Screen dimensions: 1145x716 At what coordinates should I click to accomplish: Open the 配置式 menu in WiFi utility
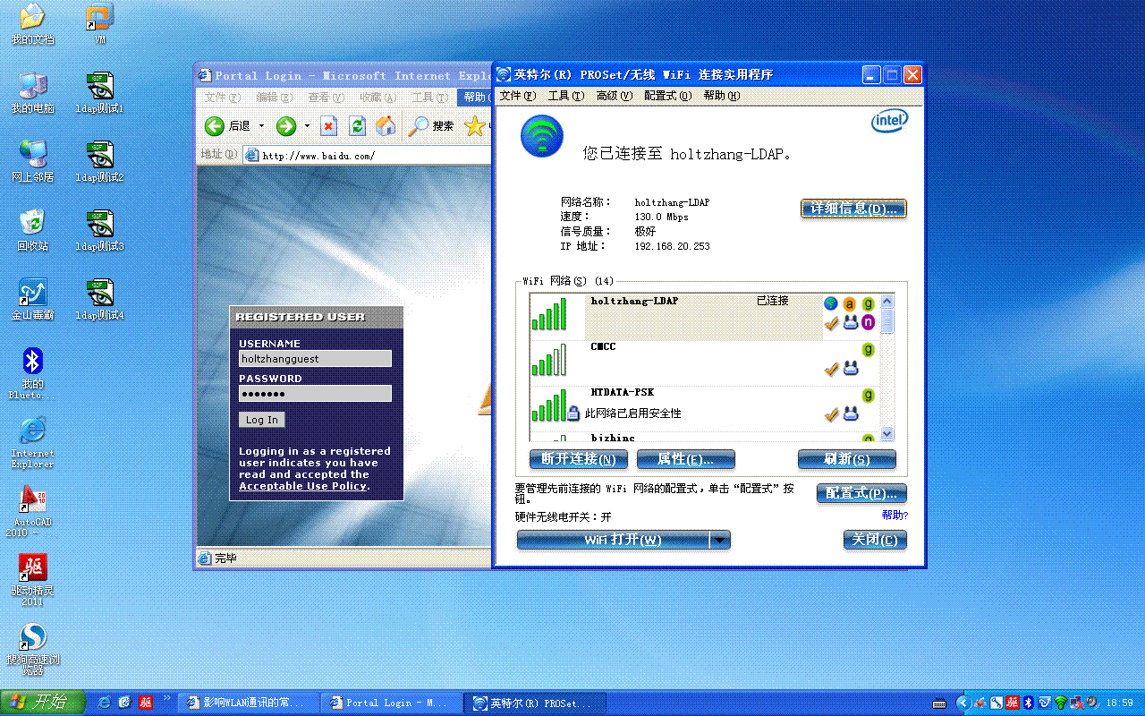667,96
